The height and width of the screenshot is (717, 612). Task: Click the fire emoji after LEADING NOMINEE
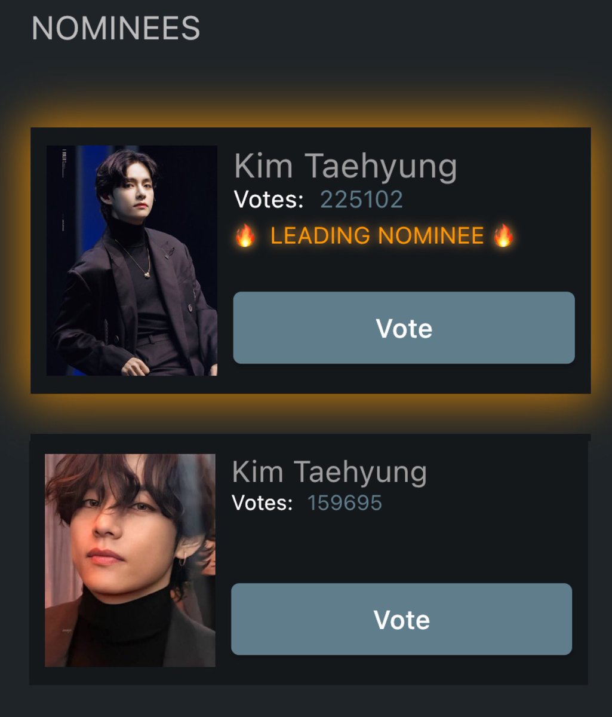pyautogui.click(x=503, y=236)
